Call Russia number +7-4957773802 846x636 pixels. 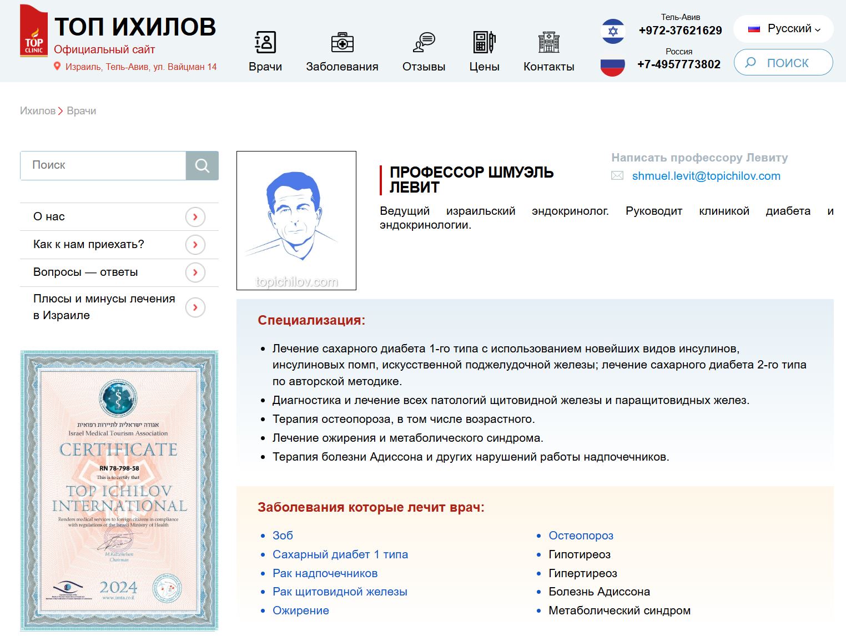tap(679, 64)
